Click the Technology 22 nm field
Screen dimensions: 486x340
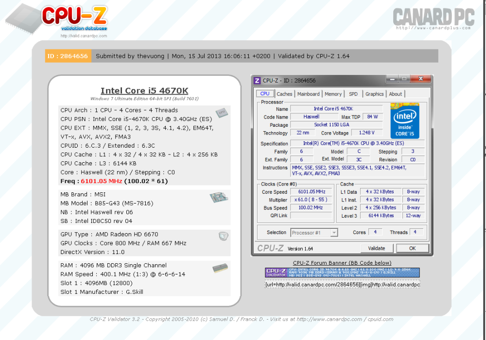point(303,133)
